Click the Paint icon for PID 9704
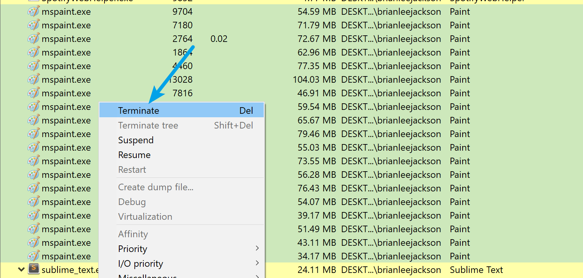583x278 pixels. pyautogui.click(x=34, y=12)
